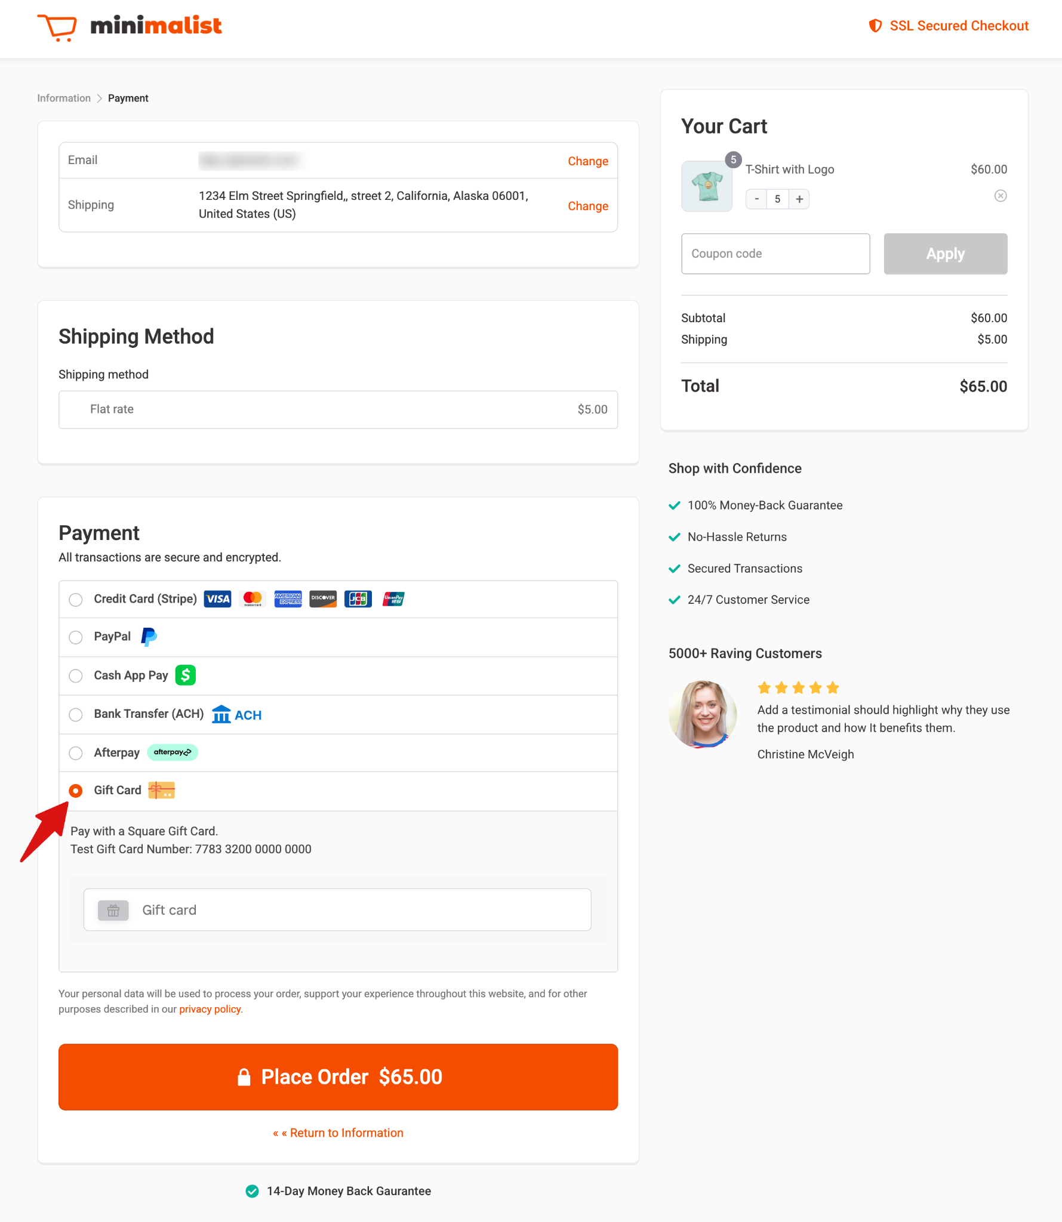This screenshot has height=1222, width=1062.
Task: Click the ACH bank icon
Action: tap(221, 714)
